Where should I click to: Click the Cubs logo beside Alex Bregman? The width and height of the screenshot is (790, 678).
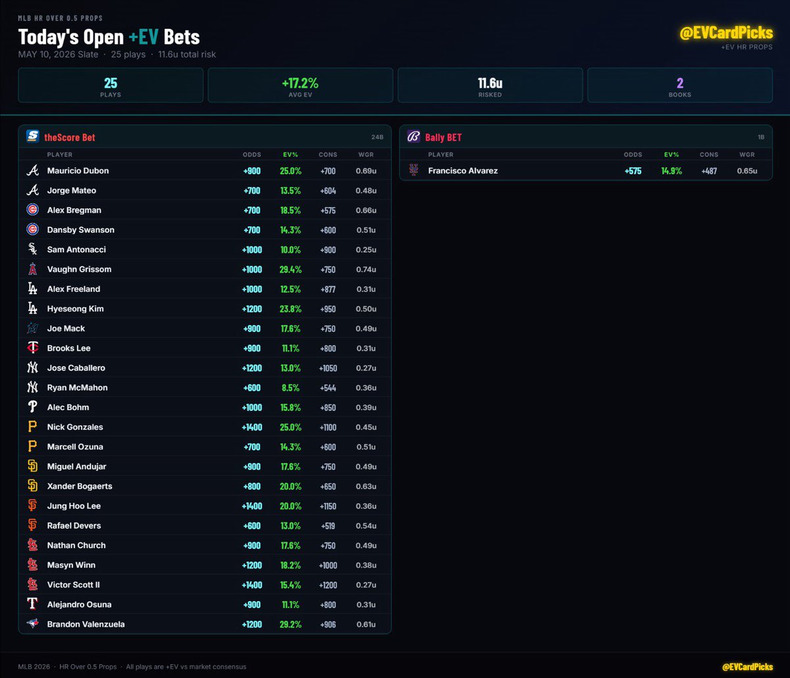point(32,210)
